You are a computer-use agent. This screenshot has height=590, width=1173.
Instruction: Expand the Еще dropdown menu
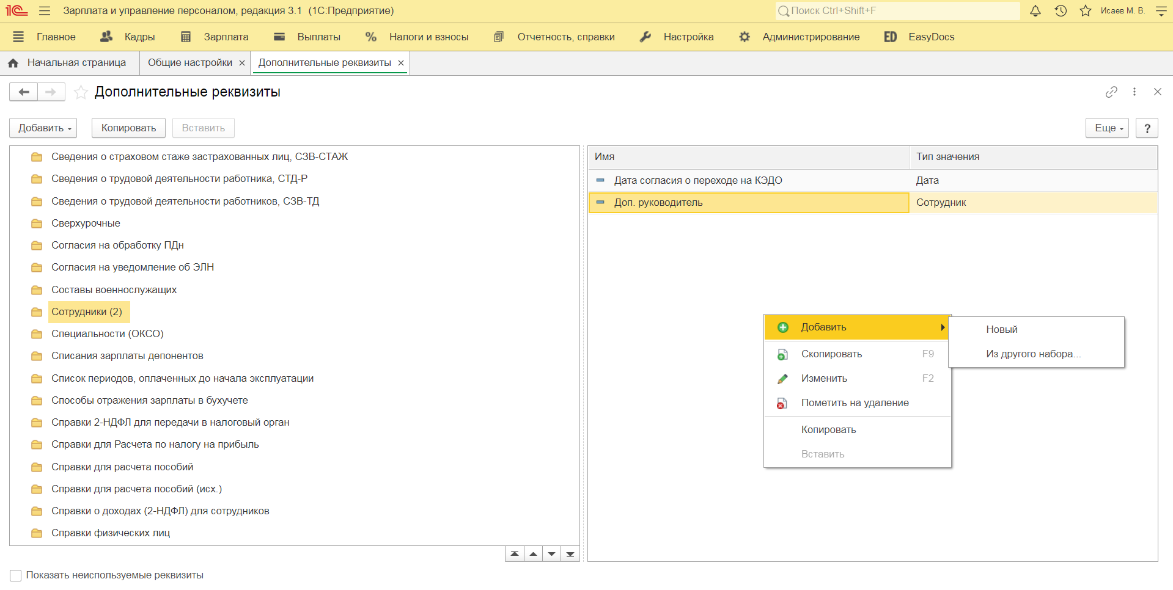[x=1107, y=128]
